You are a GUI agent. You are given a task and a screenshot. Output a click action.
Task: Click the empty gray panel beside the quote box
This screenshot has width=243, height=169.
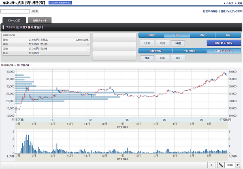(x=114, y=46)
